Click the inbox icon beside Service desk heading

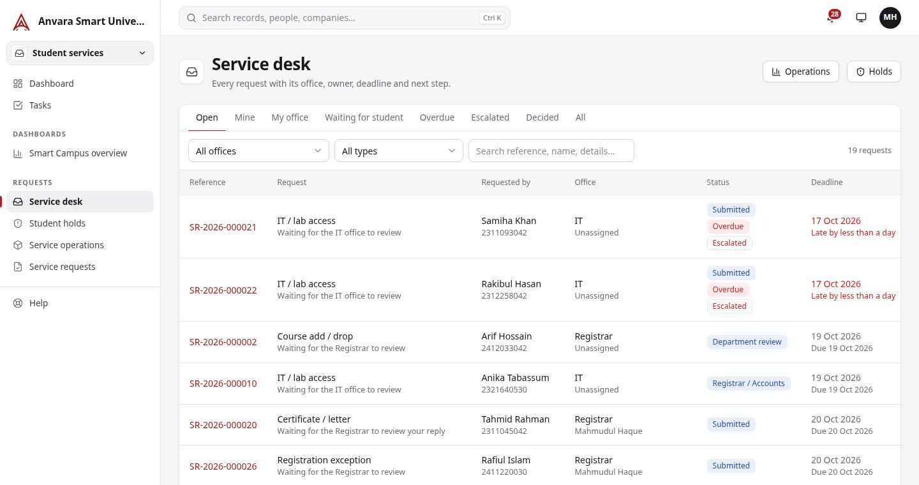(191, 71)
